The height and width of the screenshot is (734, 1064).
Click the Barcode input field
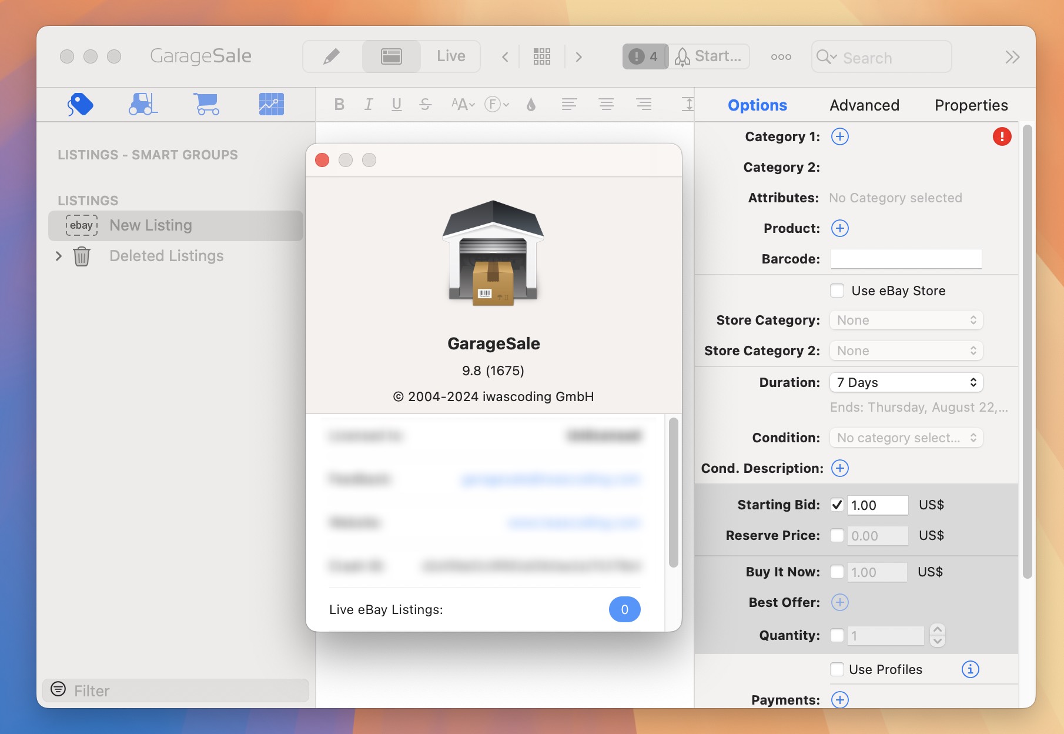[906, 259]
